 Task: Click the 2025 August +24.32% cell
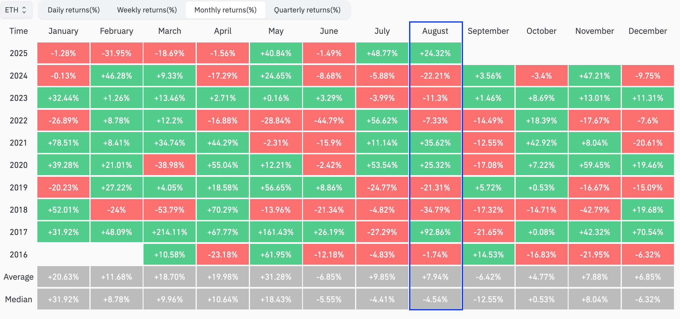[435, 53]
